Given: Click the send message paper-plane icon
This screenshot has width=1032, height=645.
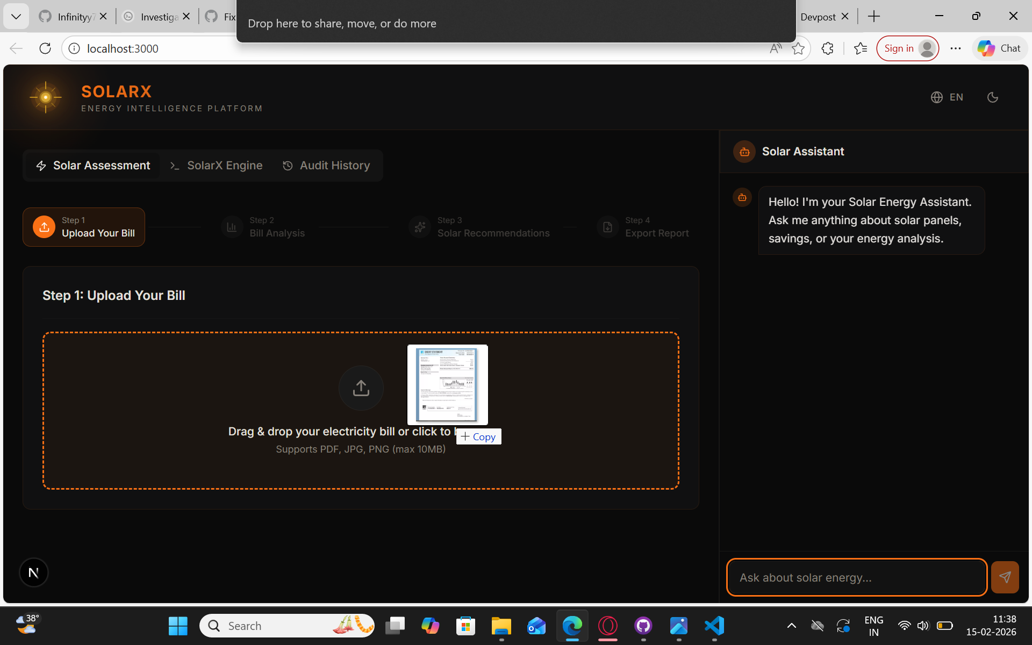Looking at the screenshot, I should coord(1004,577).
